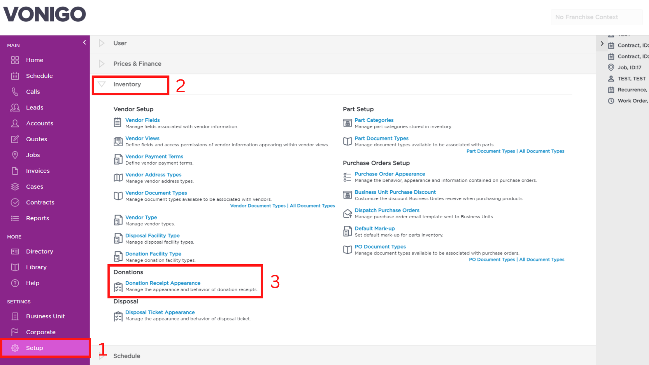
Task: Select the Contracts checkmark icon
Action: click(15, 202)
